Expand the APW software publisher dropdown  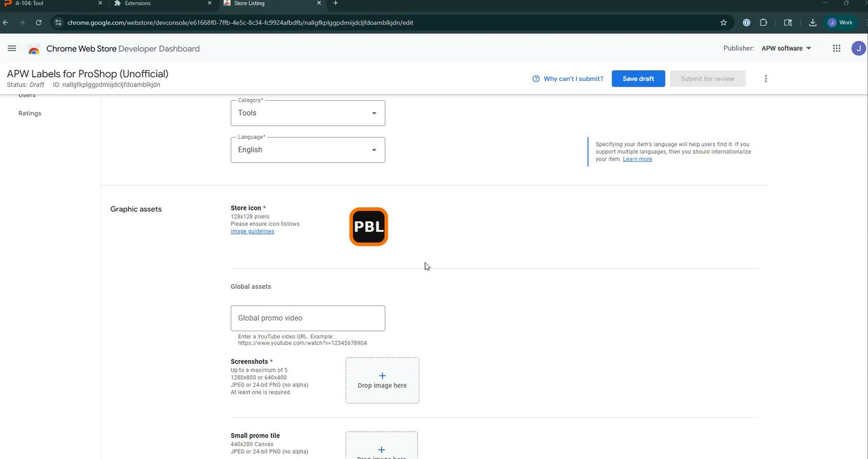(x=786, y=48)
